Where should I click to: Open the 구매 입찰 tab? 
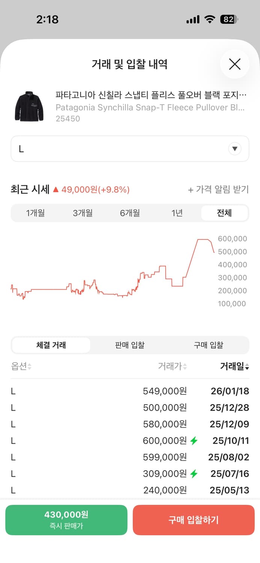click(209, 345)
